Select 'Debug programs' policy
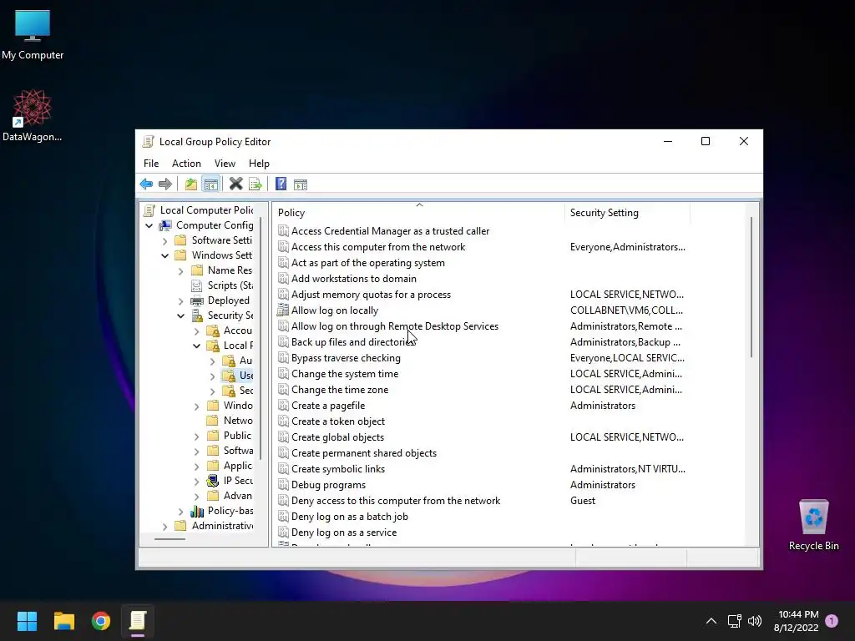This screenshot has width=855, height=641. (x=328, y=485)
